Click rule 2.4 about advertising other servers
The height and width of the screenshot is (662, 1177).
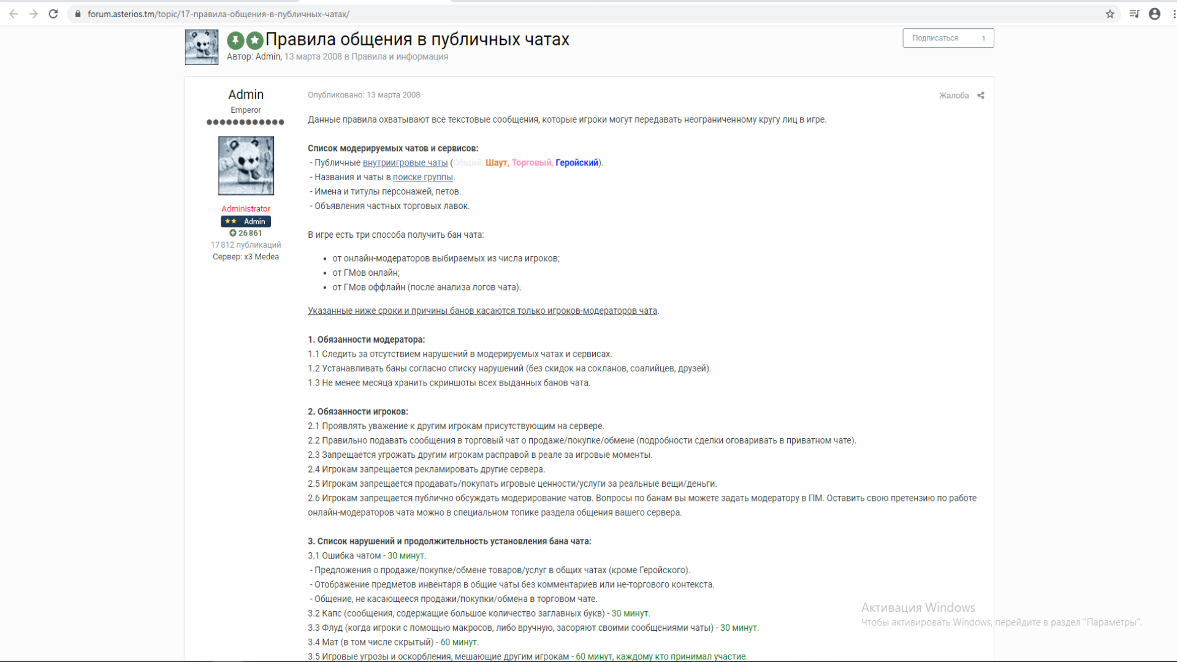coord(426,470)
